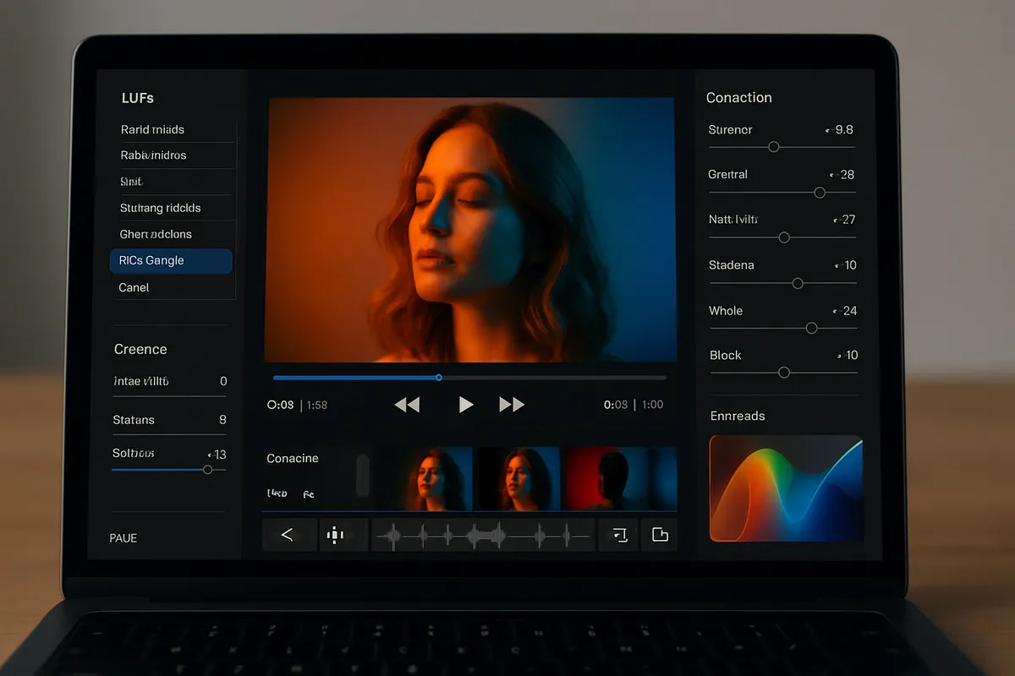Click the playhead on video progress bar

point(438,378)
